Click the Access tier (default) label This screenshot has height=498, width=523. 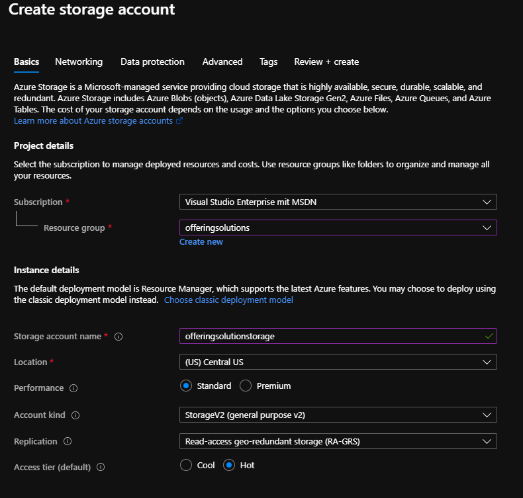(52, 468)
